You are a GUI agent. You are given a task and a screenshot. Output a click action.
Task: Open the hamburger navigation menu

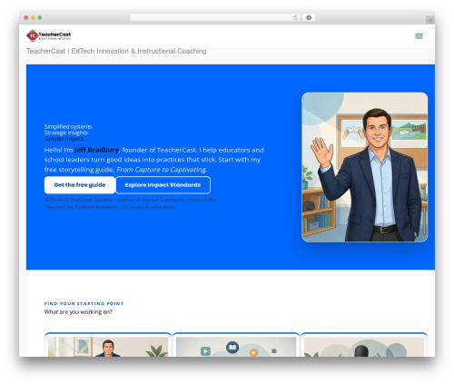[419, 36]
